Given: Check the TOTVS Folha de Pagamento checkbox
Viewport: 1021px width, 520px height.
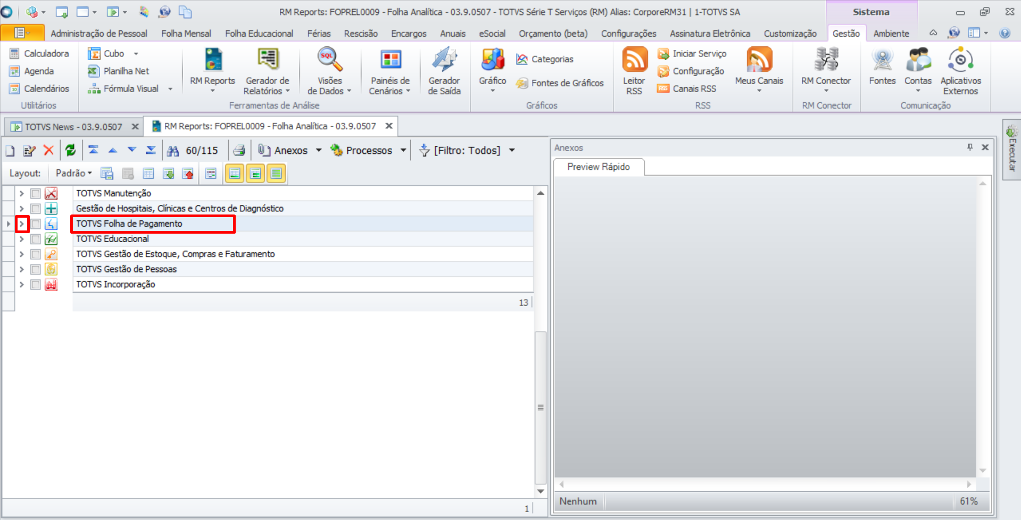Looking at the screenshot, I should [36, 224].
